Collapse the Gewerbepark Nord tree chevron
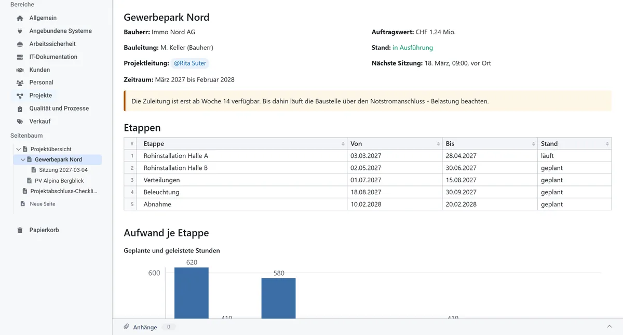The width and height of the screenshot is (623, 335). pyautogui.click(x=23, y=159)
